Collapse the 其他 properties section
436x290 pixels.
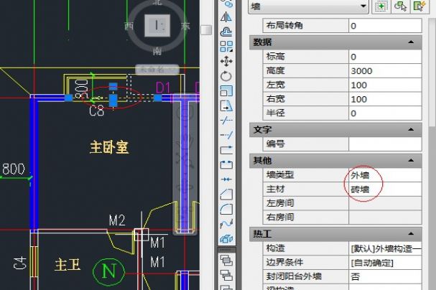pyautogui.click(x=412, y=160)
